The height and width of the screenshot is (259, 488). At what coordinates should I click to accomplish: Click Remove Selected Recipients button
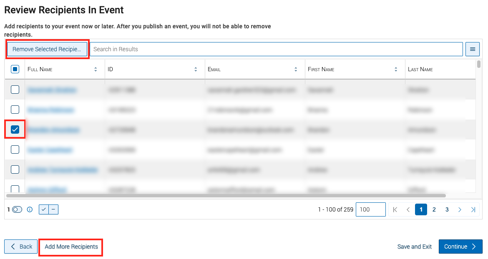tap(47, 49)
